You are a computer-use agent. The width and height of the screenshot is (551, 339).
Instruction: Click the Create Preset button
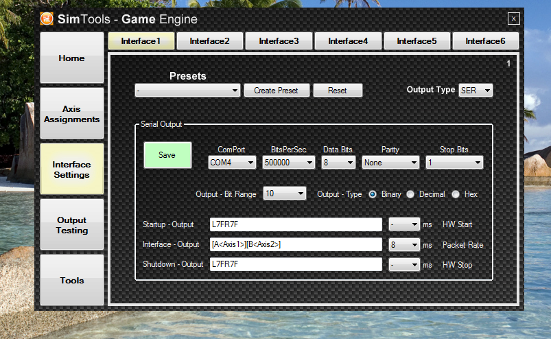(x=277, y=91)
